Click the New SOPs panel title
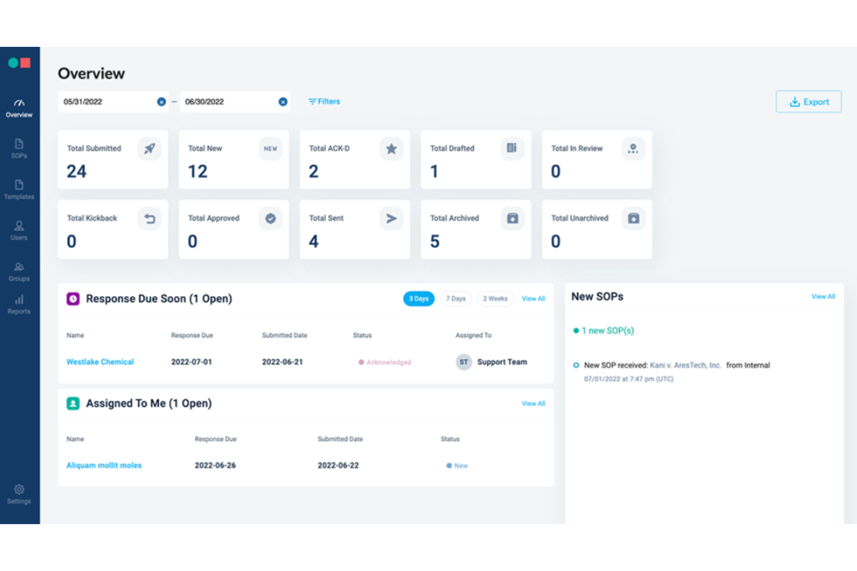The height and width of the screenshot is (571, 857). tap(598, 296)
